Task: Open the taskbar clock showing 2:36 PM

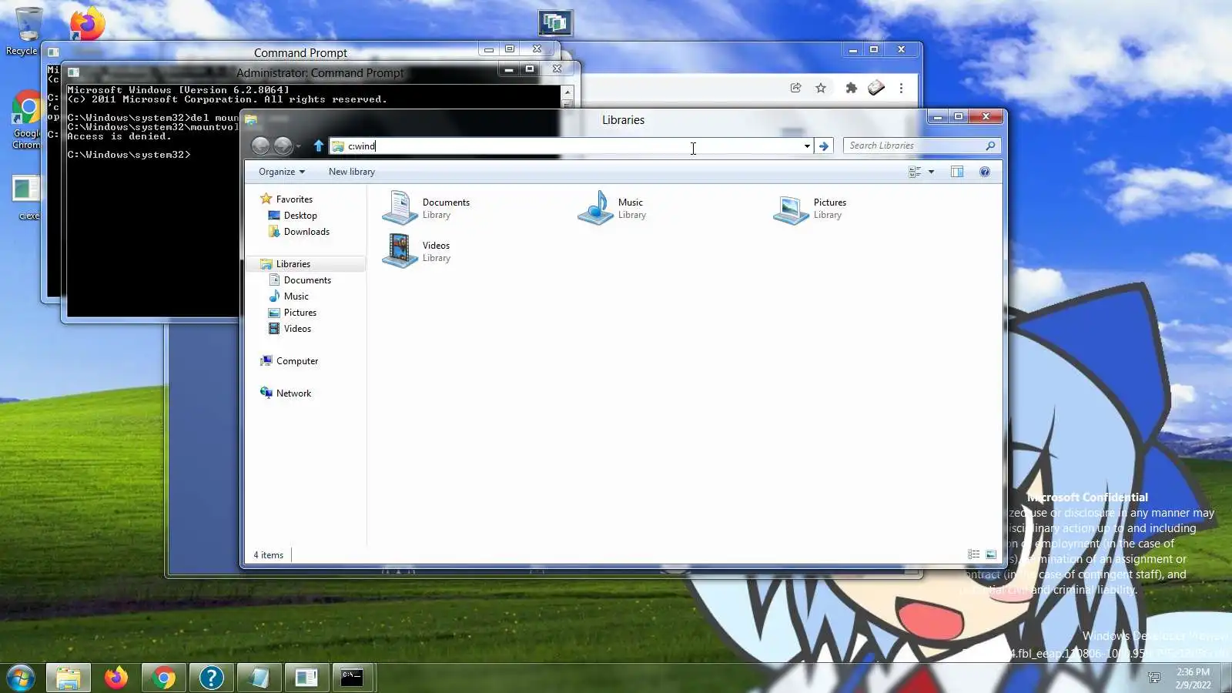Action: tap(1193, 678)
